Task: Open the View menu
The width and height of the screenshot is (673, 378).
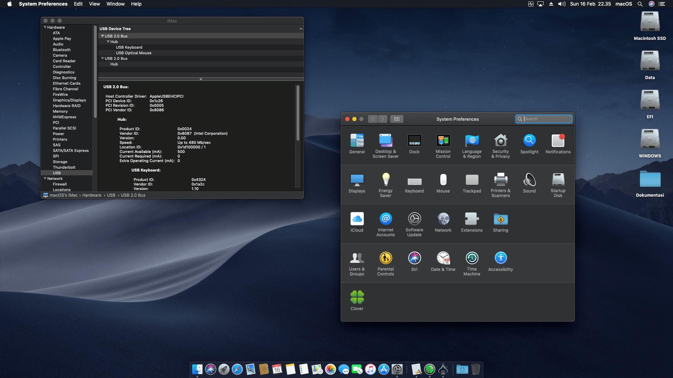Action: [x=94, y=4]
